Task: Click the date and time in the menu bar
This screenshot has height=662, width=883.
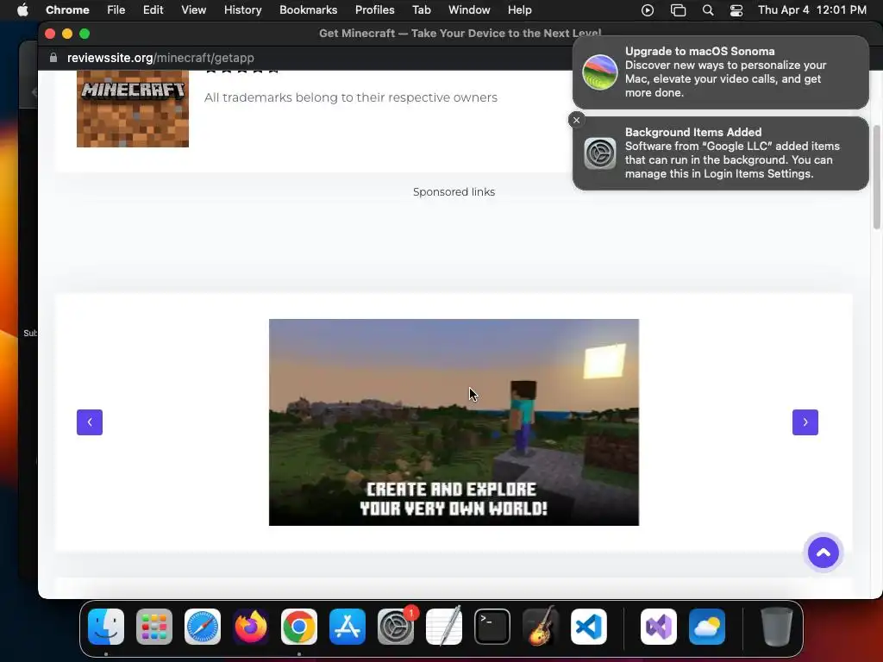Action: [812, 10]
